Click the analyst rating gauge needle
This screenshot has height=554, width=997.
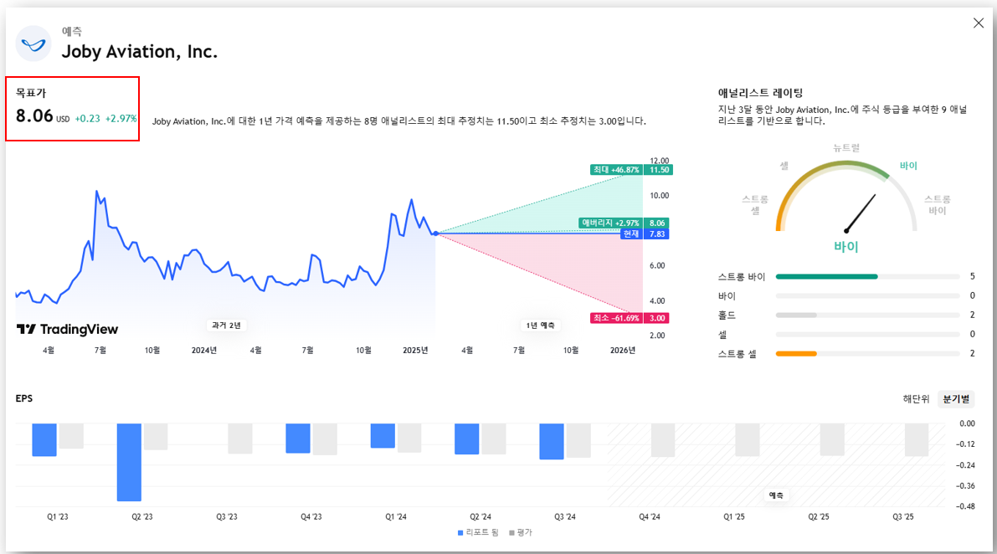(x=861, y=213)
